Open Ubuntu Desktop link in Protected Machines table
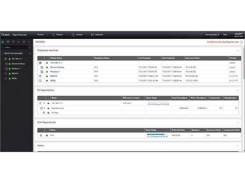 [57, 67]
